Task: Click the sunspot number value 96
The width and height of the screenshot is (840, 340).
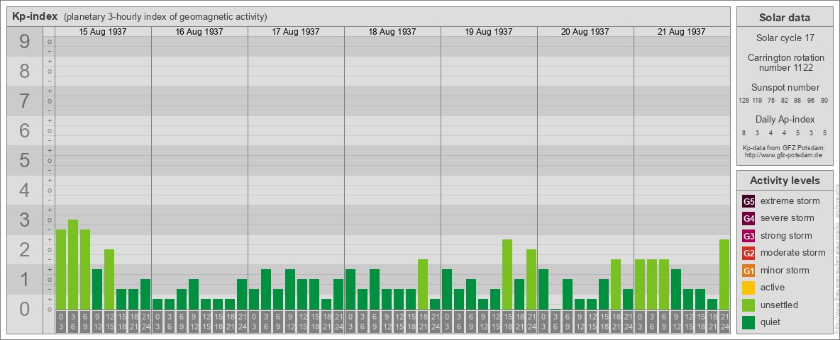Action: (811, 101)
